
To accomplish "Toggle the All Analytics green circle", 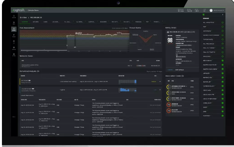I will [x=222, y=22].
